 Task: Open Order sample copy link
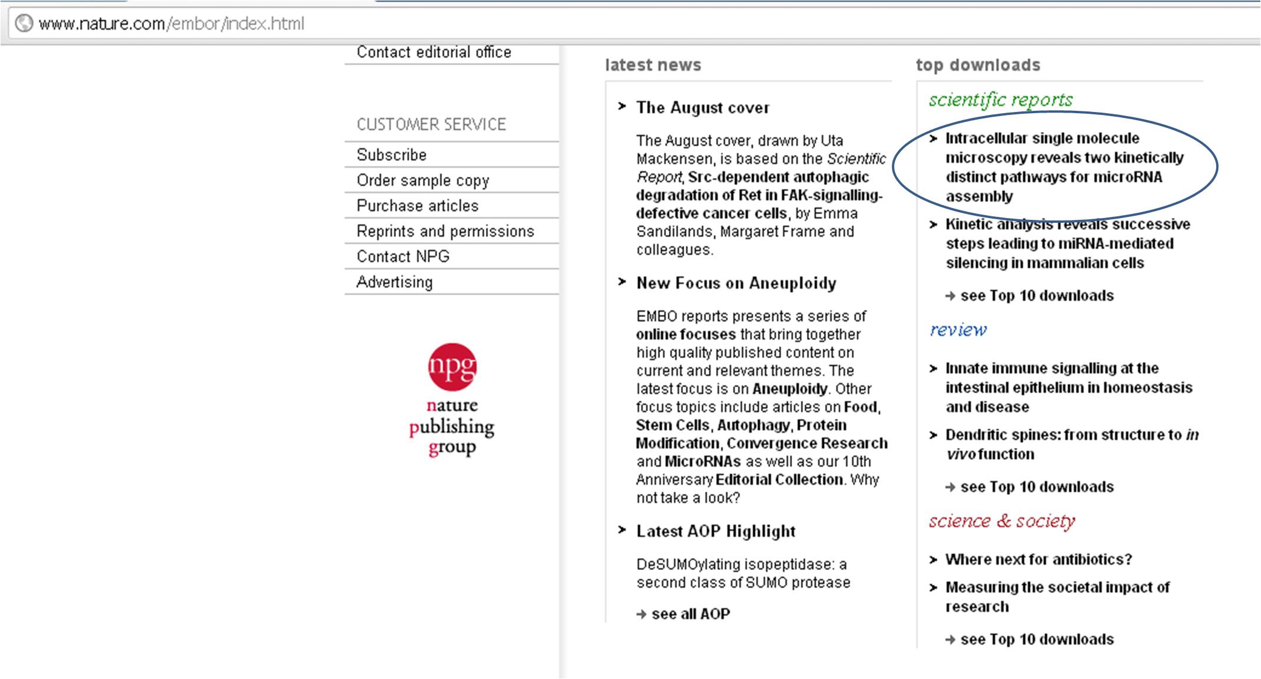click(x=423, y=180)
